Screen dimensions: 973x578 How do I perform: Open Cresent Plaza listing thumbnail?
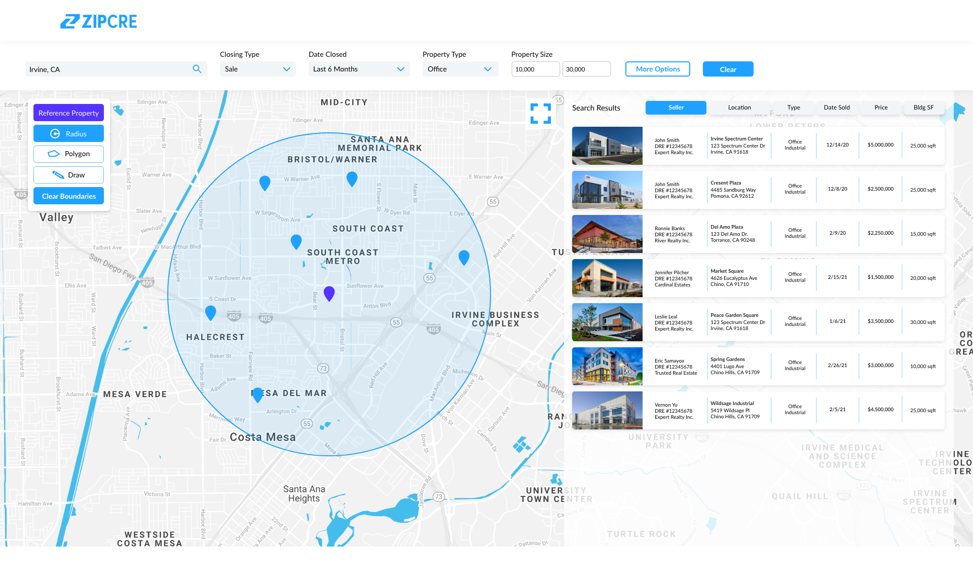click(607, 190)
